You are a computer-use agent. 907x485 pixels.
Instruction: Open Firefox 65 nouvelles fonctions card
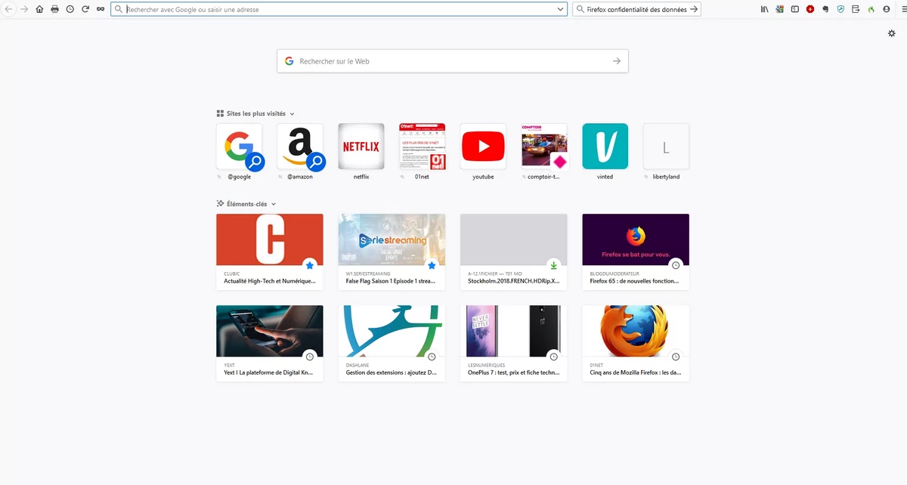coord(636,252)
